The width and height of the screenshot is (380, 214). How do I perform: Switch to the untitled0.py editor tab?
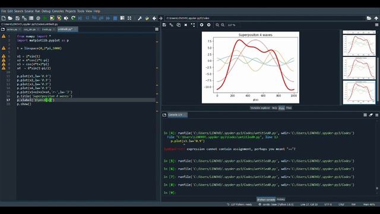(x=67, y=29)
